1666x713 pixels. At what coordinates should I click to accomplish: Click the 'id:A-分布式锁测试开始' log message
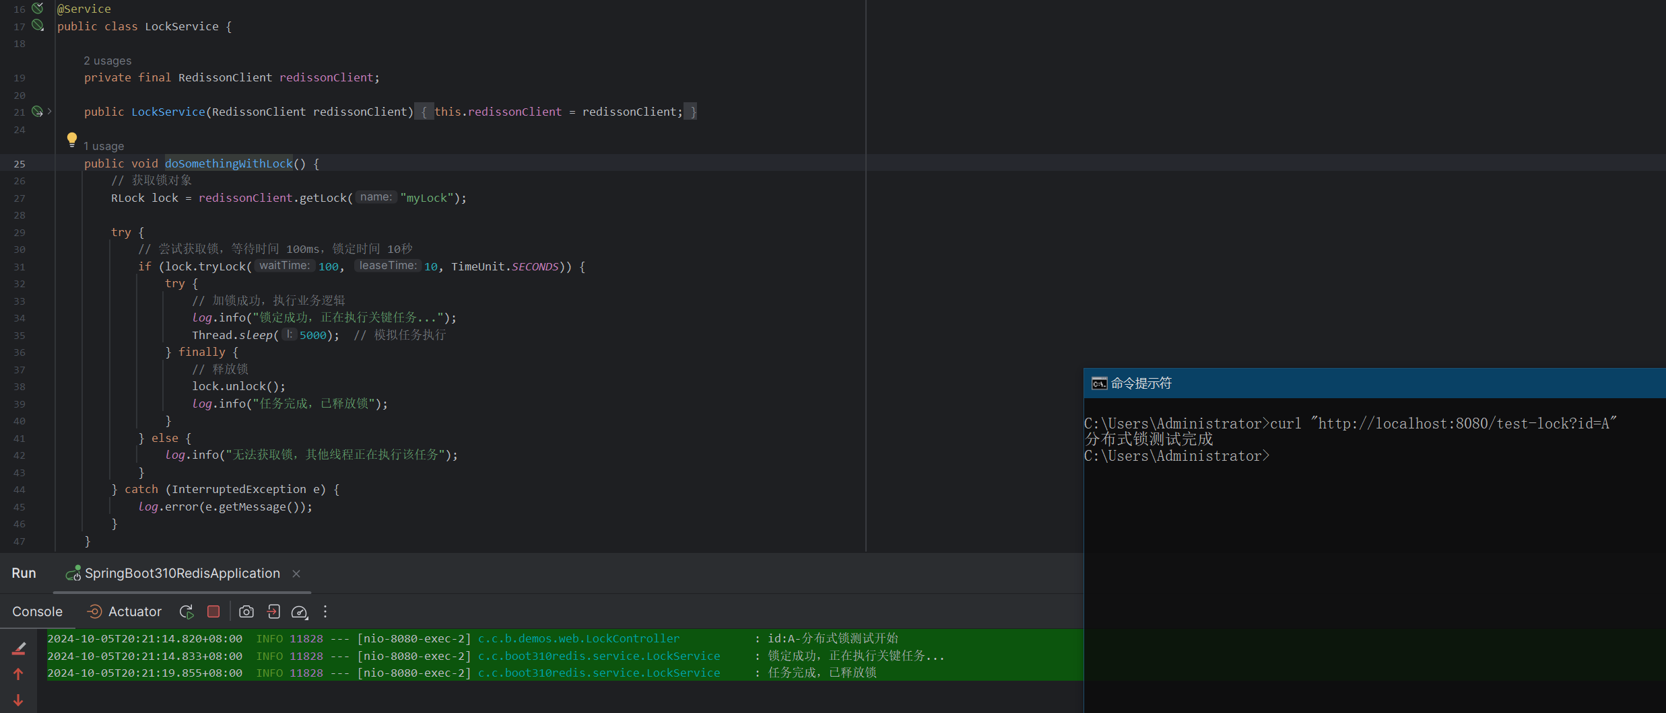pos(833,638)
